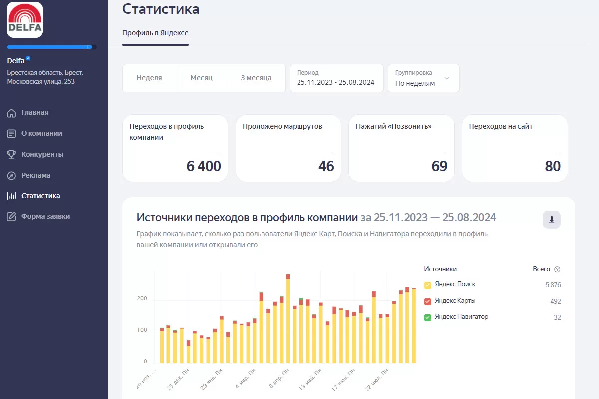599x399 pixels.
Task: Toggle the Яндекс Навигатор source checkbox
Action: tap(428, 317)
